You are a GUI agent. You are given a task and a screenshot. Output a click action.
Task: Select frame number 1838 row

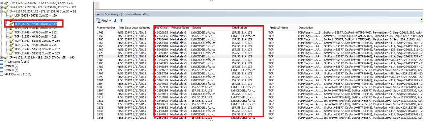(259, 114)
